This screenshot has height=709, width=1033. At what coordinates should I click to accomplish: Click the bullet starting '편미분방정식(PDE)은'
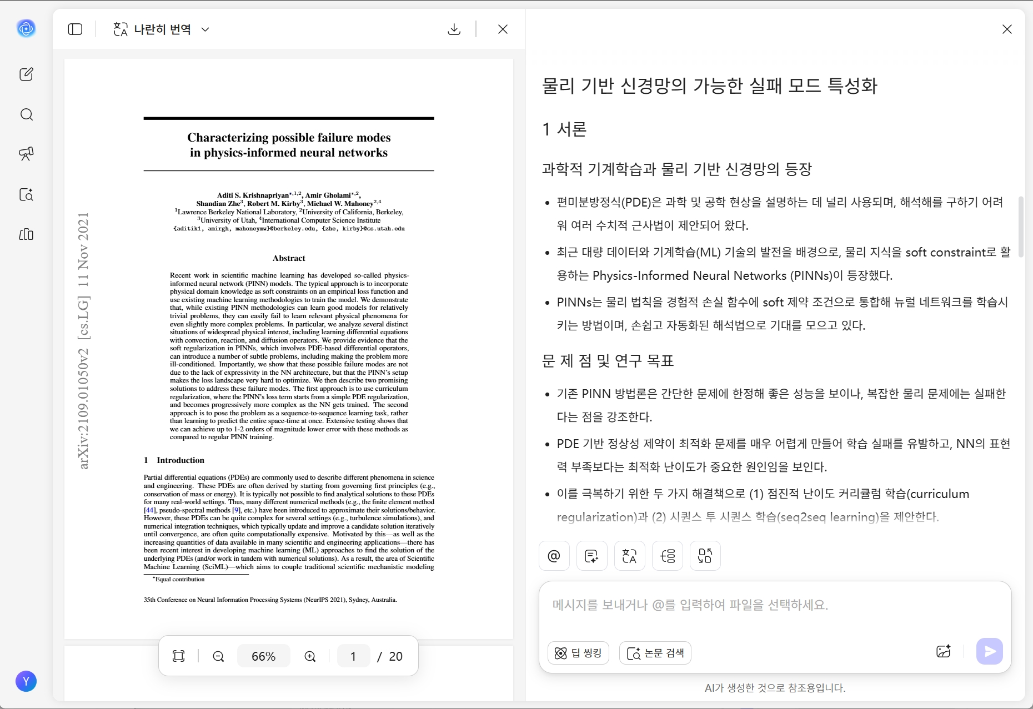780,214
